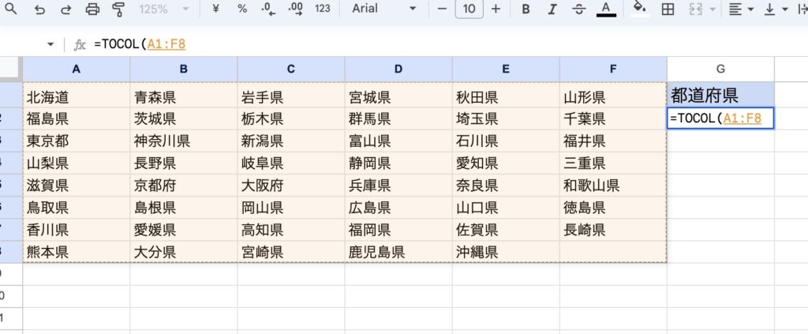This screenshot has width=808, height=334.
Task: Expand the name box dropdown arrow
Action: click(50, 44)
